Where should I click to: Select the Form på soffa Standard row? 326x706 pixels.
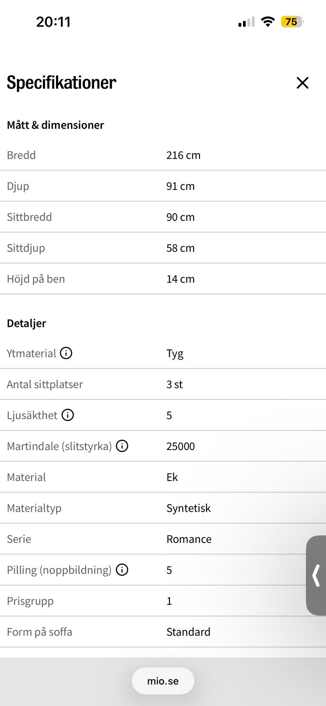tap(163, 632)
